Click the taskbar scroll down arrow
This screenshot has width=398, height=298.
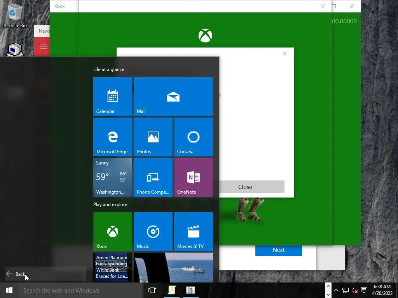tap(328, 295)
